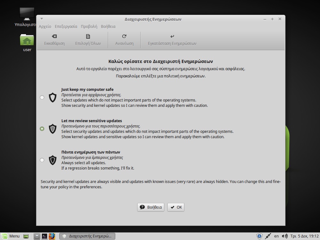Open the Βοήθεια menu in menu bar
This screenshot has width=320, height=240.
pyautogui.click(x=108, y=27)
